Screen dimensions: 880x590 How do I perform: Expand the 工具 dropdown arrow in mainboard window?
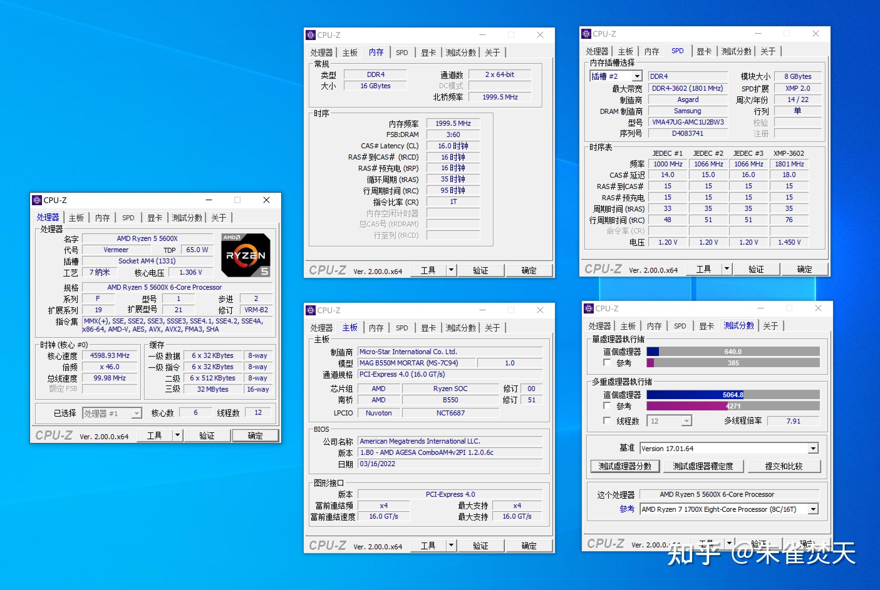tap(451, 545)
